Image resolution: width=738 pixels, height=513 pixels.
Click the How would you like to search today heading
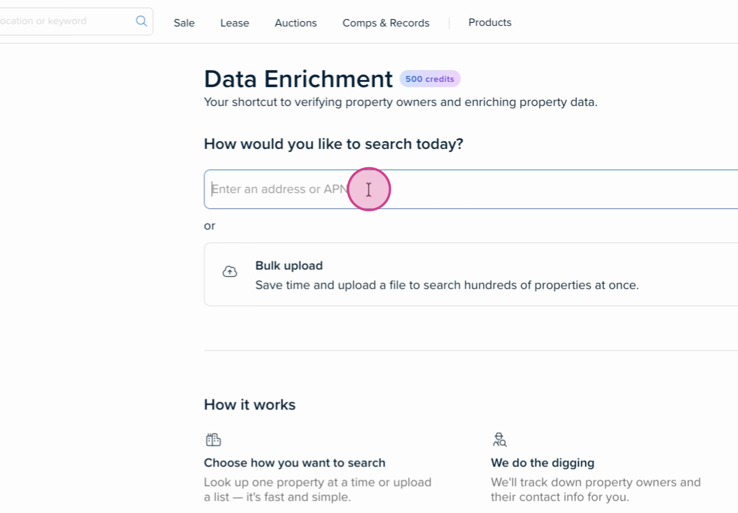(333, 144)
